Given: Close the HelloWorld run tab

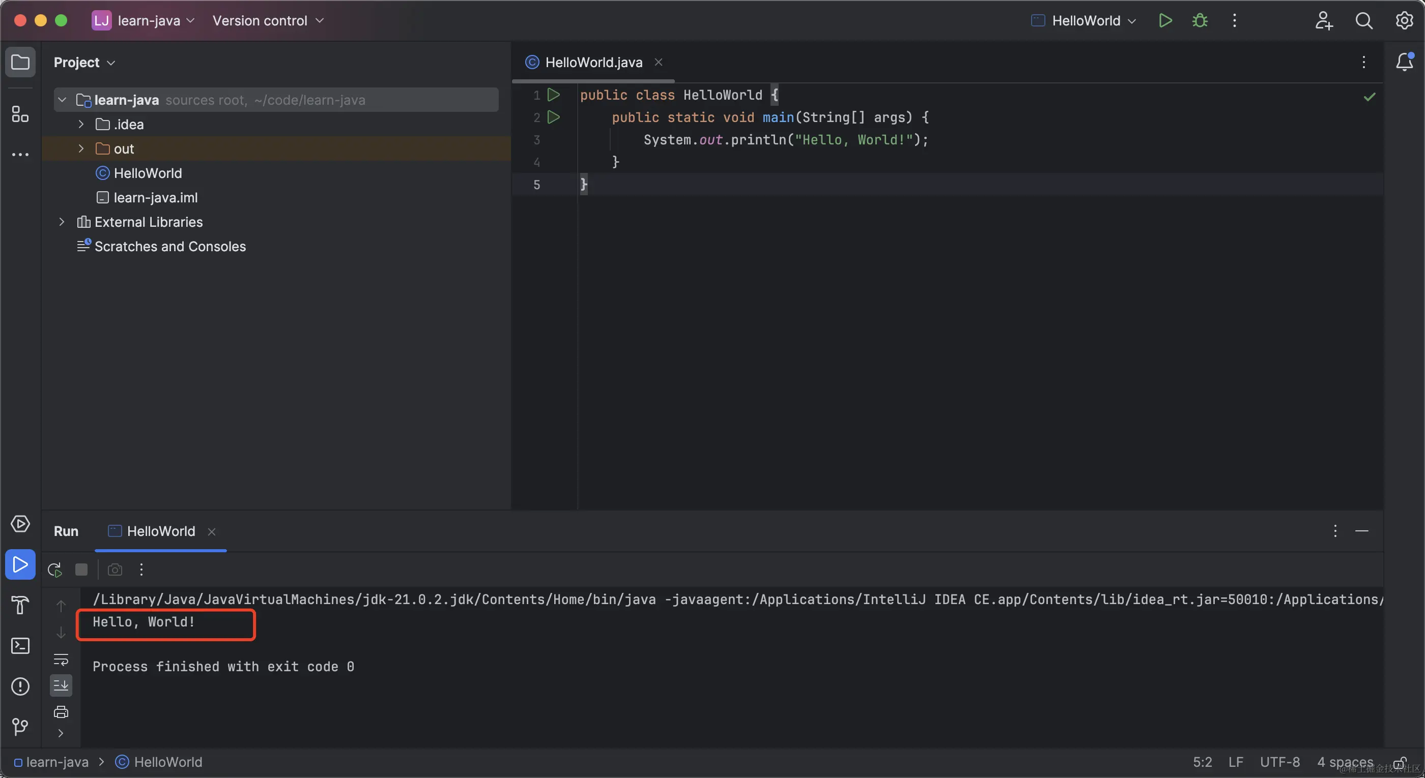Looking at the screenshot, I should point(211,531).
